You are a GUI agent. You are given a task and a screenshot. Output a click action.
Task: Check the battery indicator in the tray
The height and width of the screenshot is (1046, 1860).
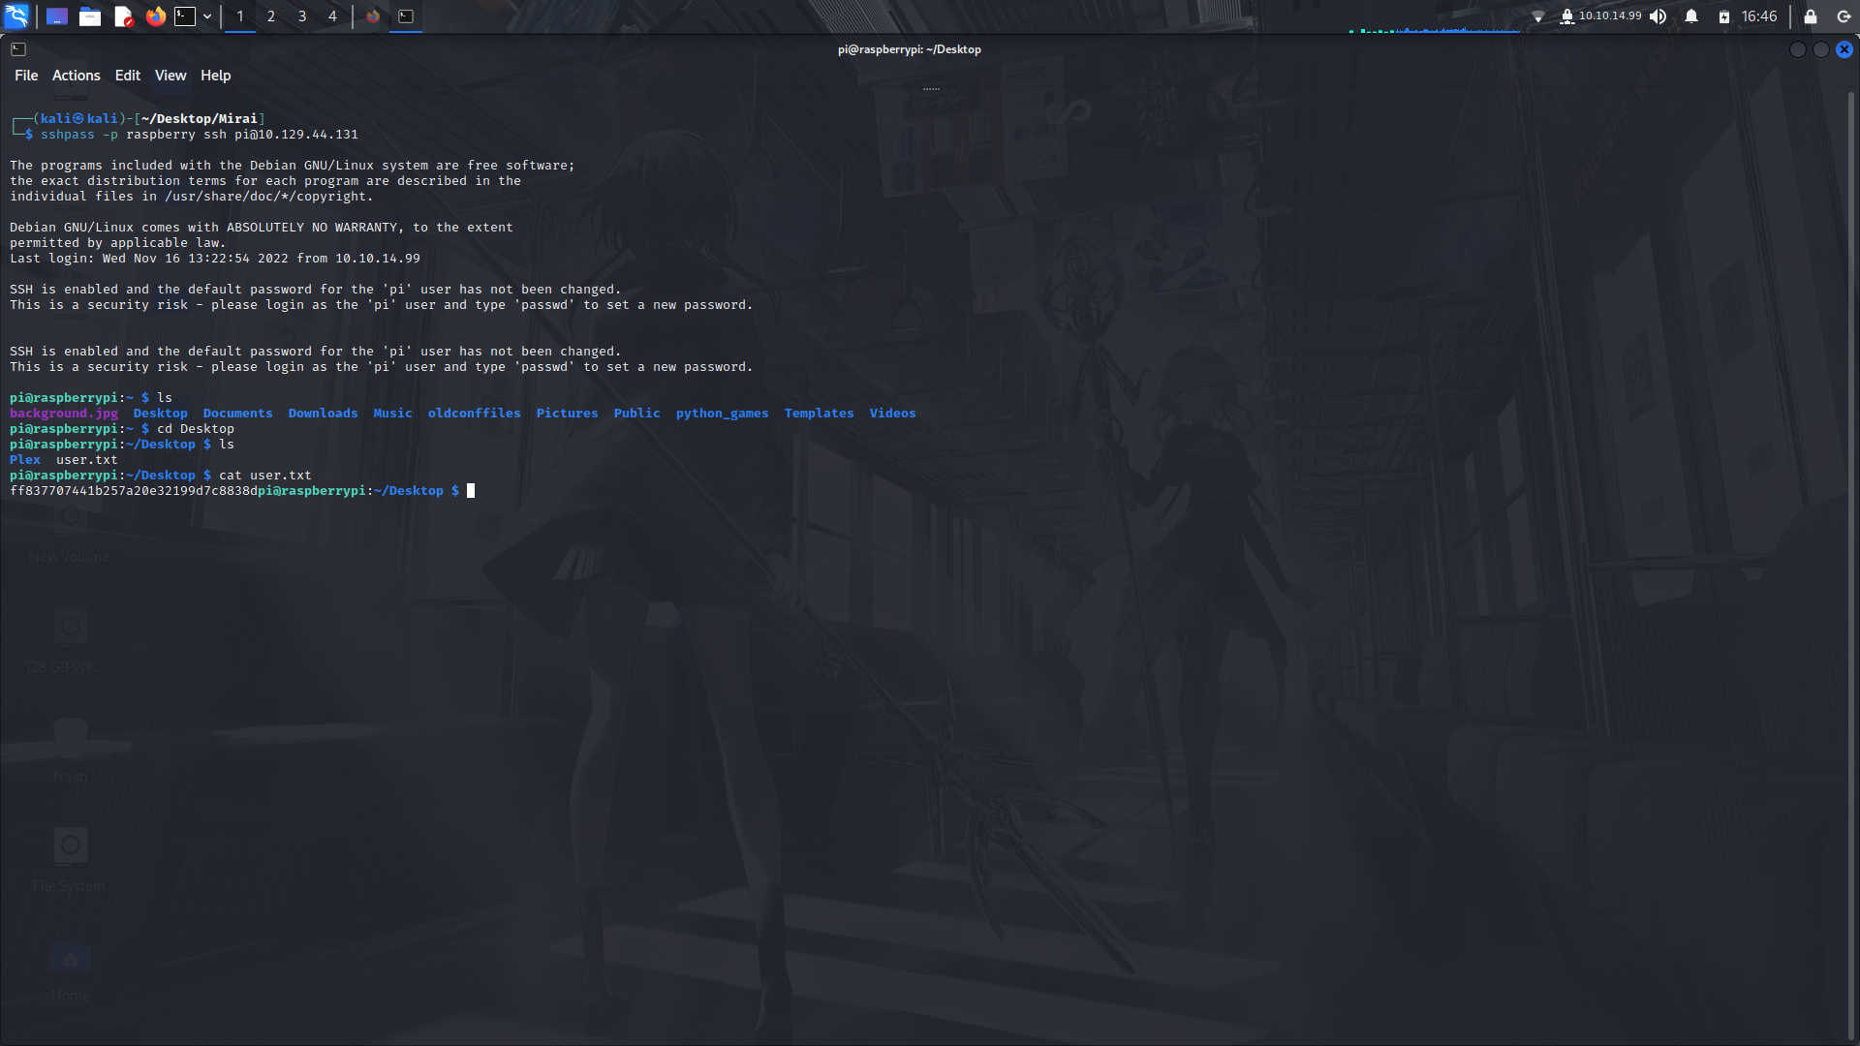tap(1724, 16)
